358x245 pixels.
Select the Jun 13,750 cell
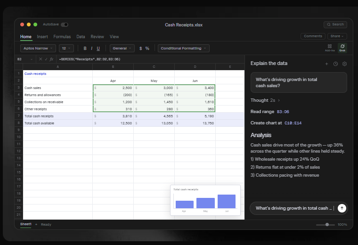tap(195, 123)
